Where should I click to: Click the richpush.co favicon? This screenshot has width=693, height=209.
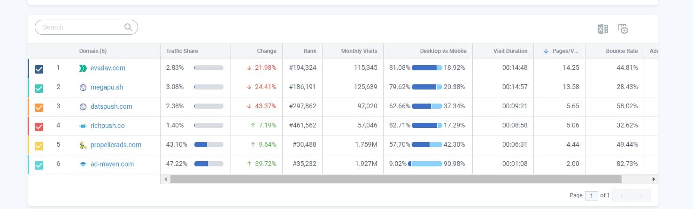click(x=83, y=126)
